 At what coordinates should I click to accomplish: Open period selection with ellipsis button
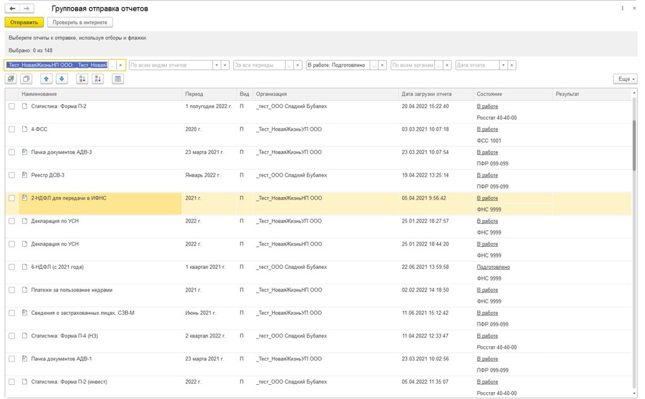(290, 65)
